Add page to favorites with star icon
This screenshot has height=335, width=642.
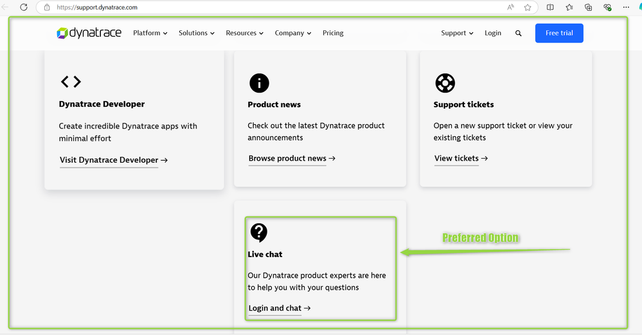[x=528, y=8]
